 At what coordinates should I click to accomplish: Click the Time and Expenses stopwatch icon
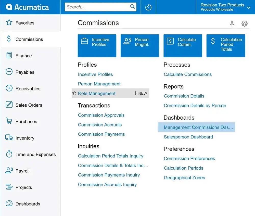[x=9, y=154]
